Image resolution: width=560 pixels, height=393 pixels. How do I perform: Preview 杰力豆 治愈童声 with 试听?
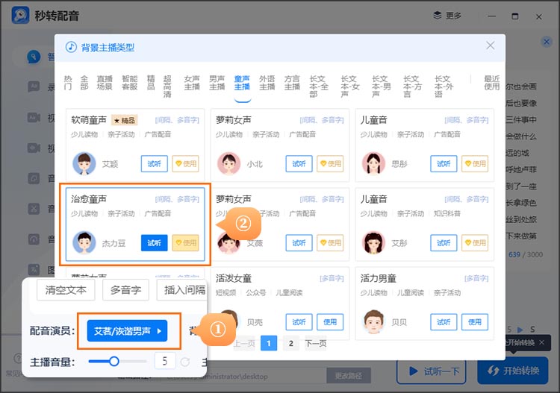(155, 243)
